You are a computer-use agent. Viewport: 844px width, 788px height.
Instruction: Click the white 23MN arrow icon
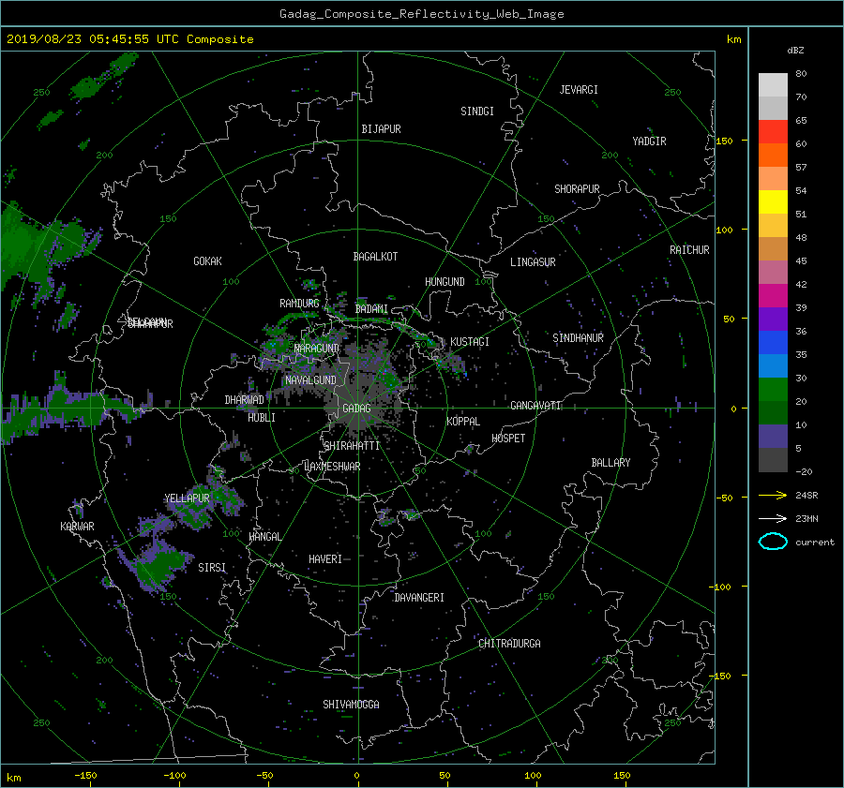(x=773, y=518)
